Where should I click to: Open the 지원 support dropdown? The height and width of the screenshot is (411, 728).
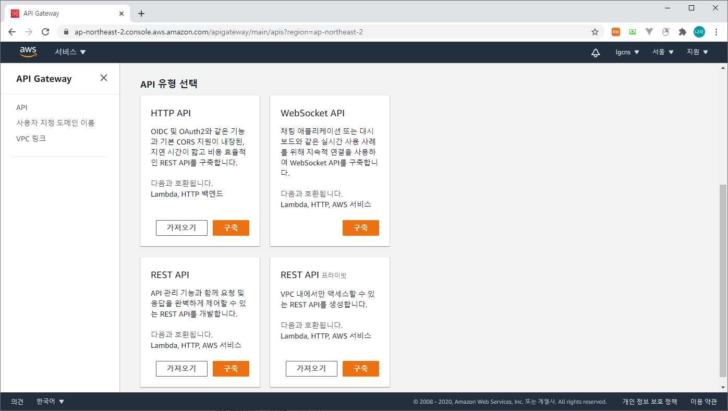pos(698,52)
